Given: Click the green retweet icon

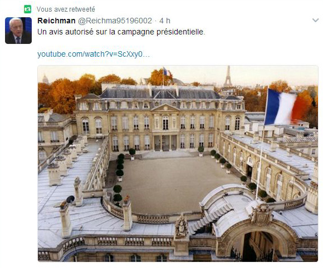Looking at the screenshot, I should [27, 9].
